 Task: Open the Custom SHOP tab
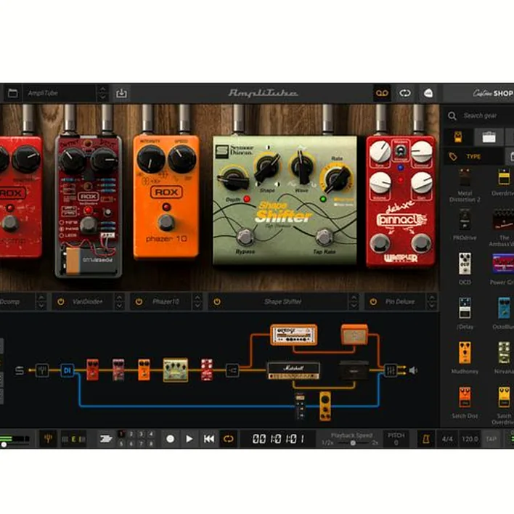[493, 93]
